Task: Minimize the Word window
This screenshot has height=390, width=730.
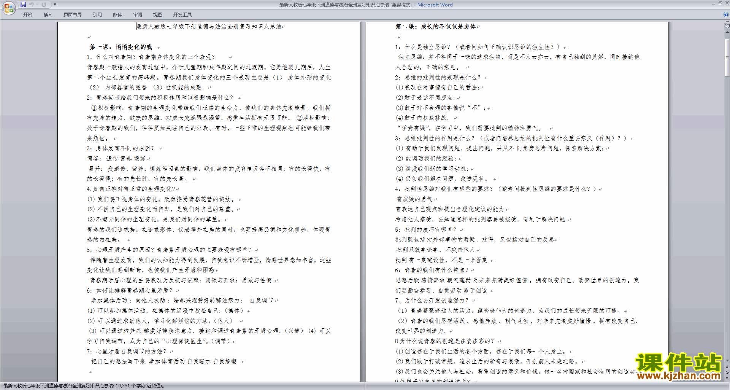Action: pyautogui.click(x=713, y=3)
